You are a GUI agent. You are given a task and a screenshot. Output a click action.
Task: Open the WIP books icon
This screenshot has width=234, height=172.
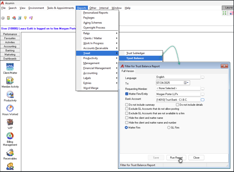[10, 122]
